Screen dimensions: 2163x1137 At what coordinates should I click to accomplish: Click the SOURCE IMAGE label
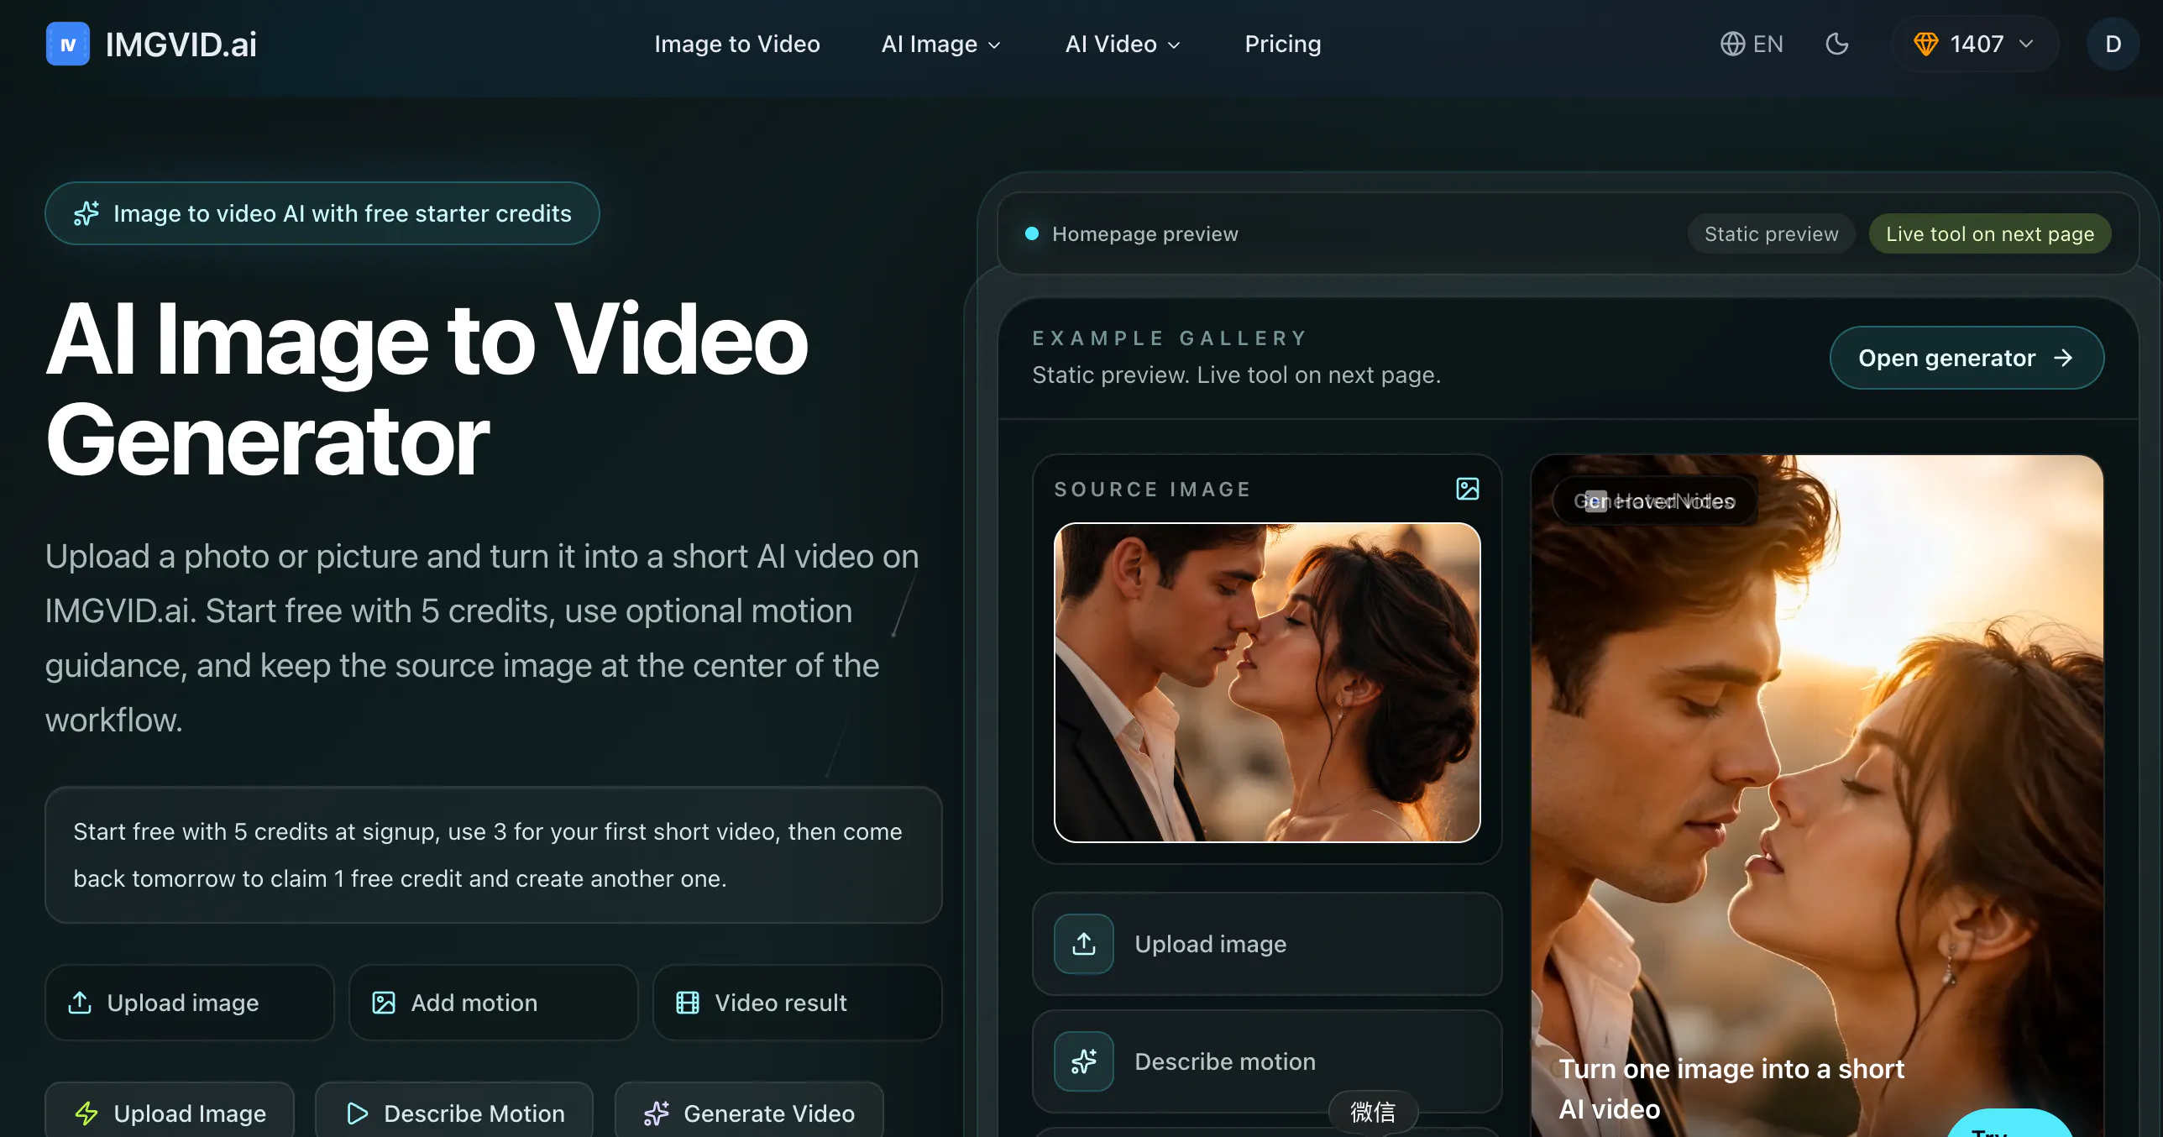point(1153,489)
